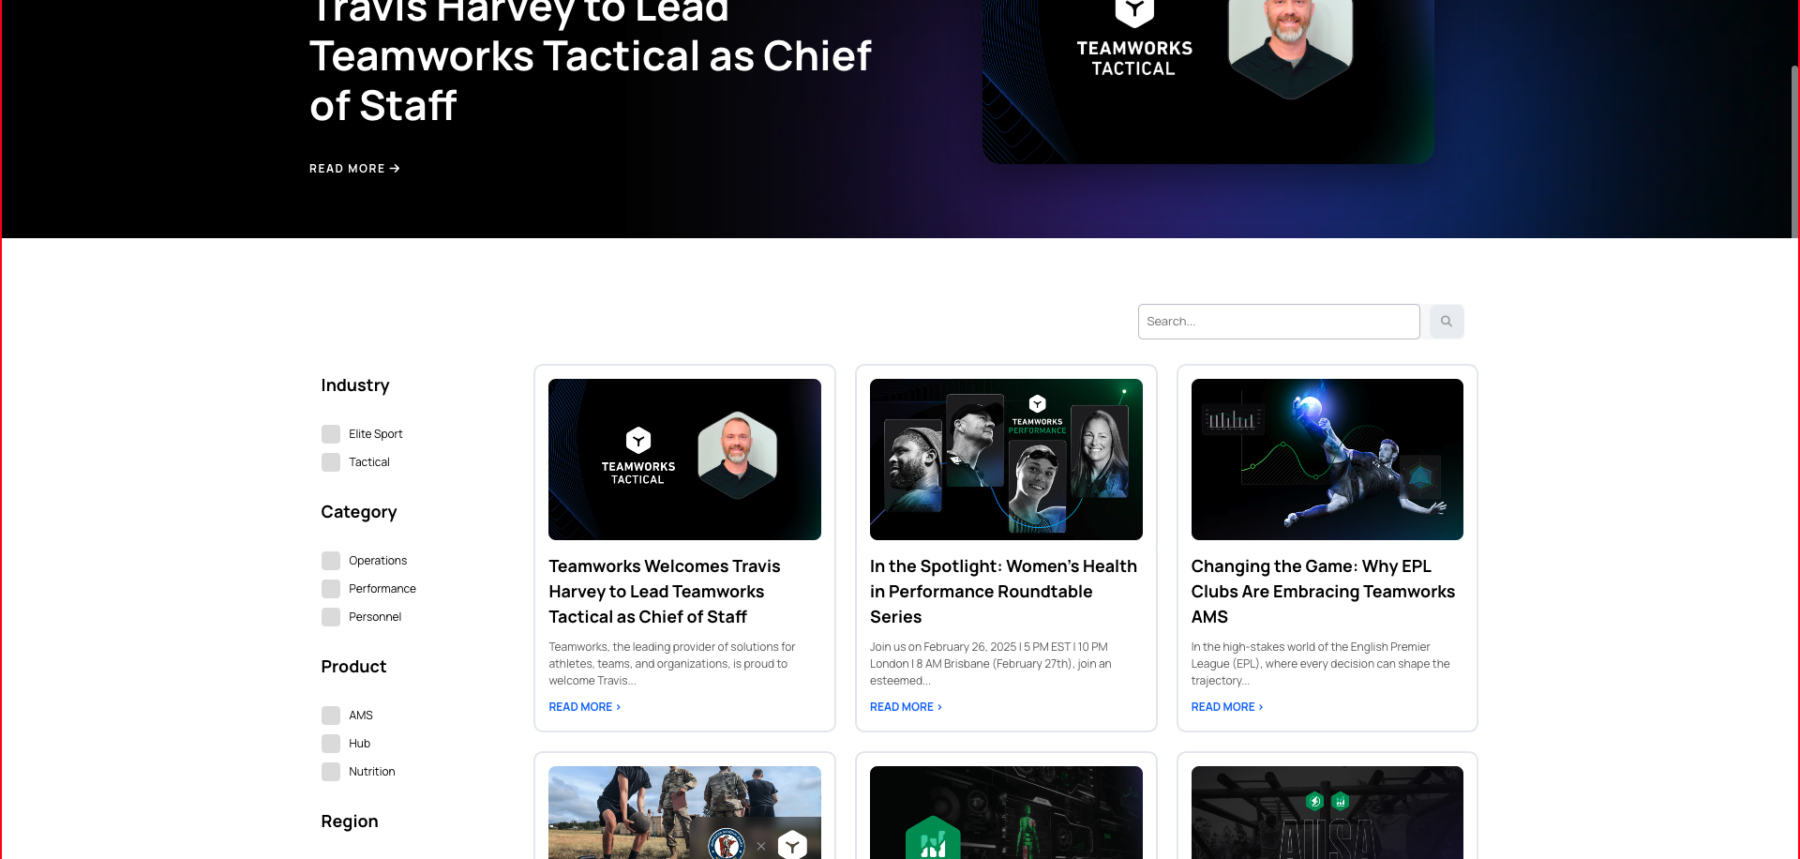Toggle the Tactical industry checkbox

331,462
